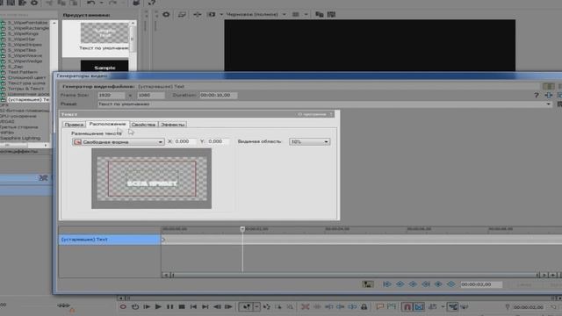Open project properties gear in top toolbar
The width and height of the screenshot is (562, 316).
(34, 3)
